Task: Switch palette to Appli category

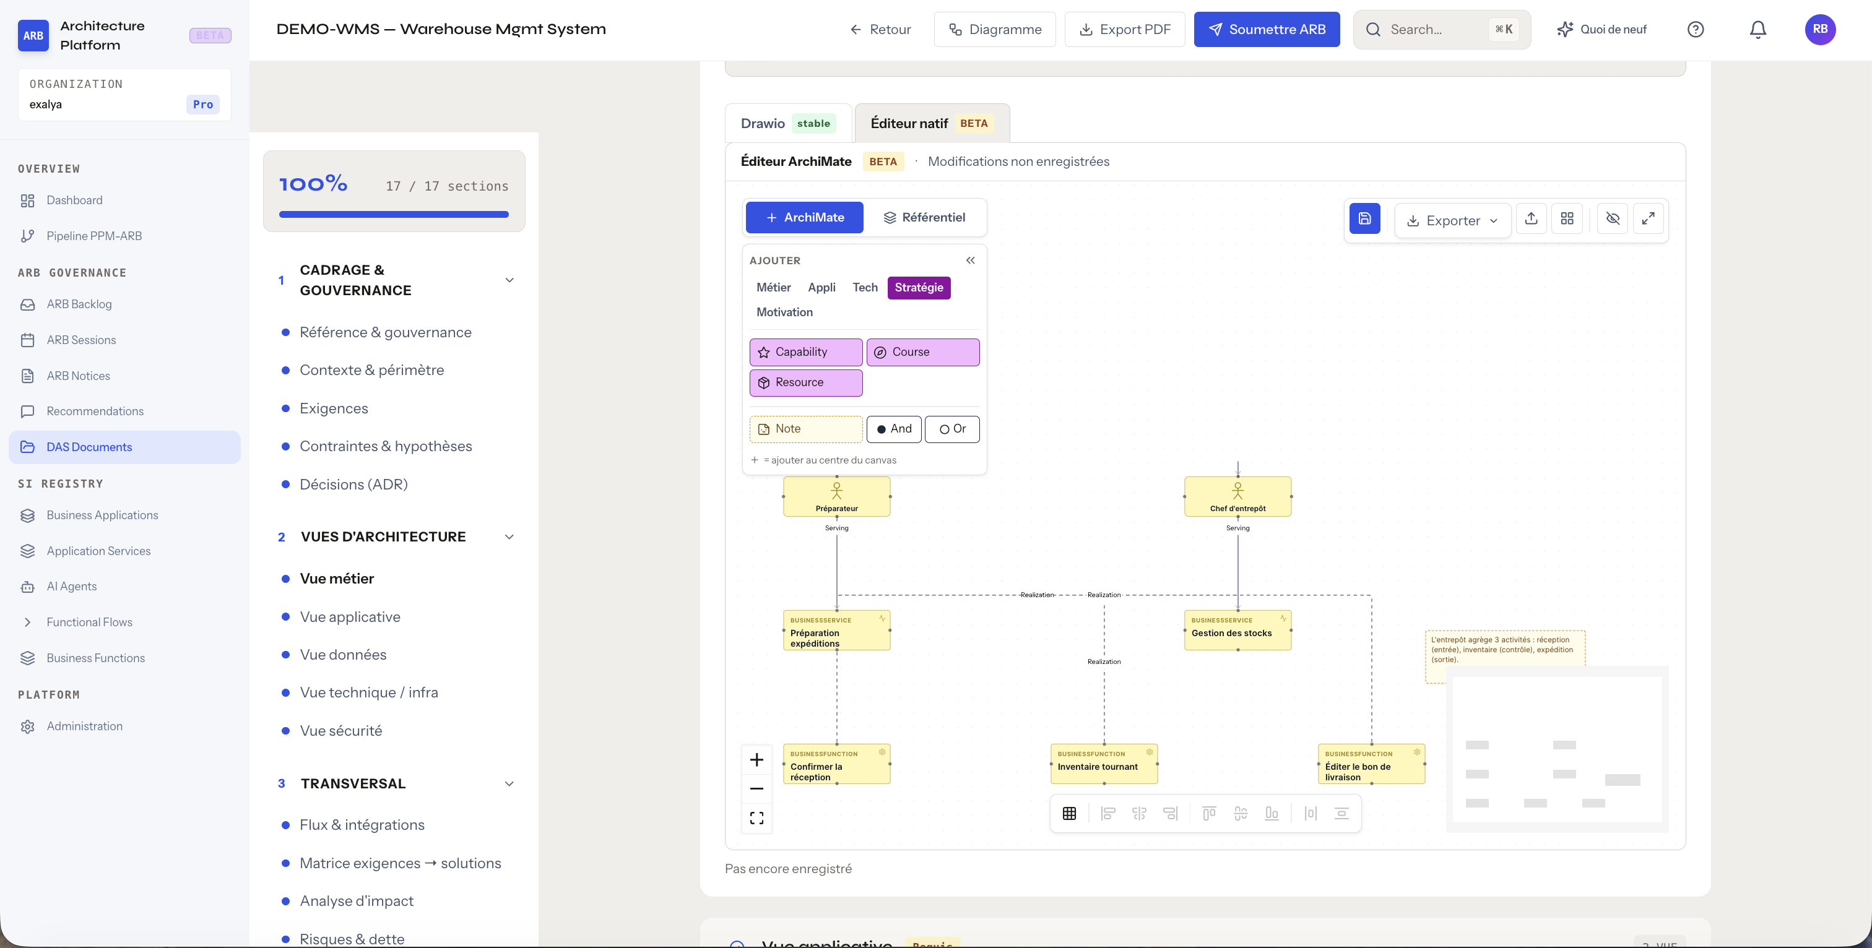Action: coord(822,288)
